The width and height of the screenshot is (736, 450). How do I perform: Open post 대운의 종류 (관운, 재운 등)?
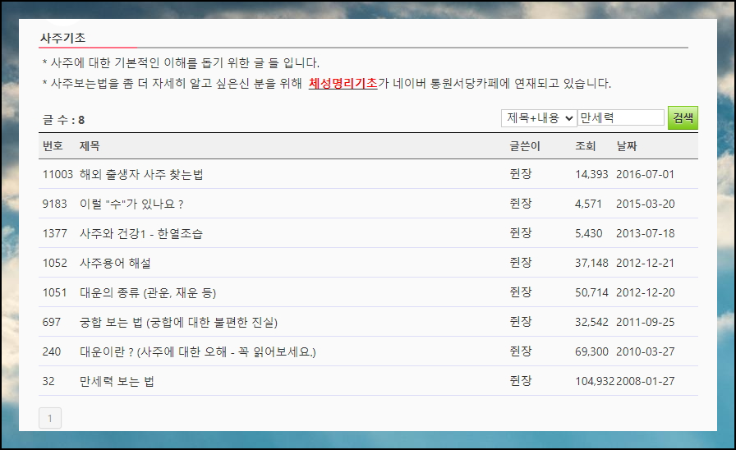pos(148,293)
